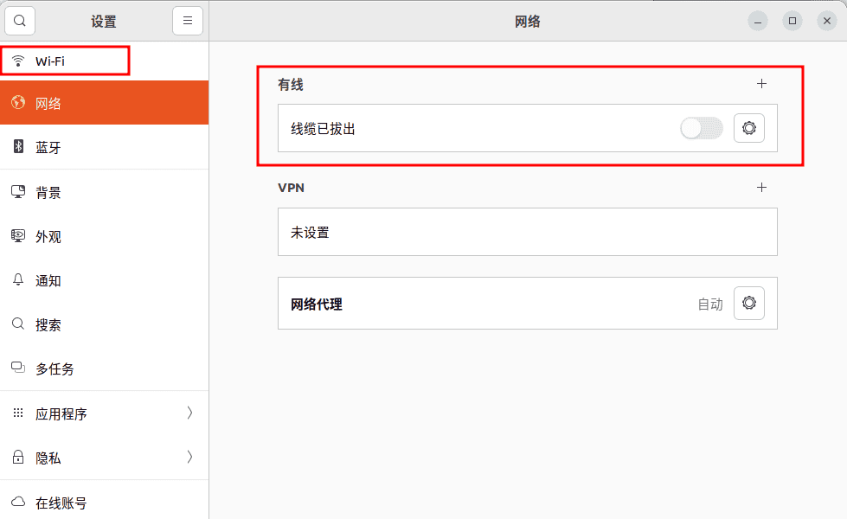Open the 网络代理 proxy gear settings
Screen dimensions: 847x519
pyautogui.click(x=748, y=303)
